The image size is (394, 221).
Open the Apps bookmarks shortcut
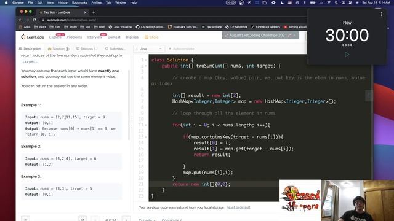25,27
